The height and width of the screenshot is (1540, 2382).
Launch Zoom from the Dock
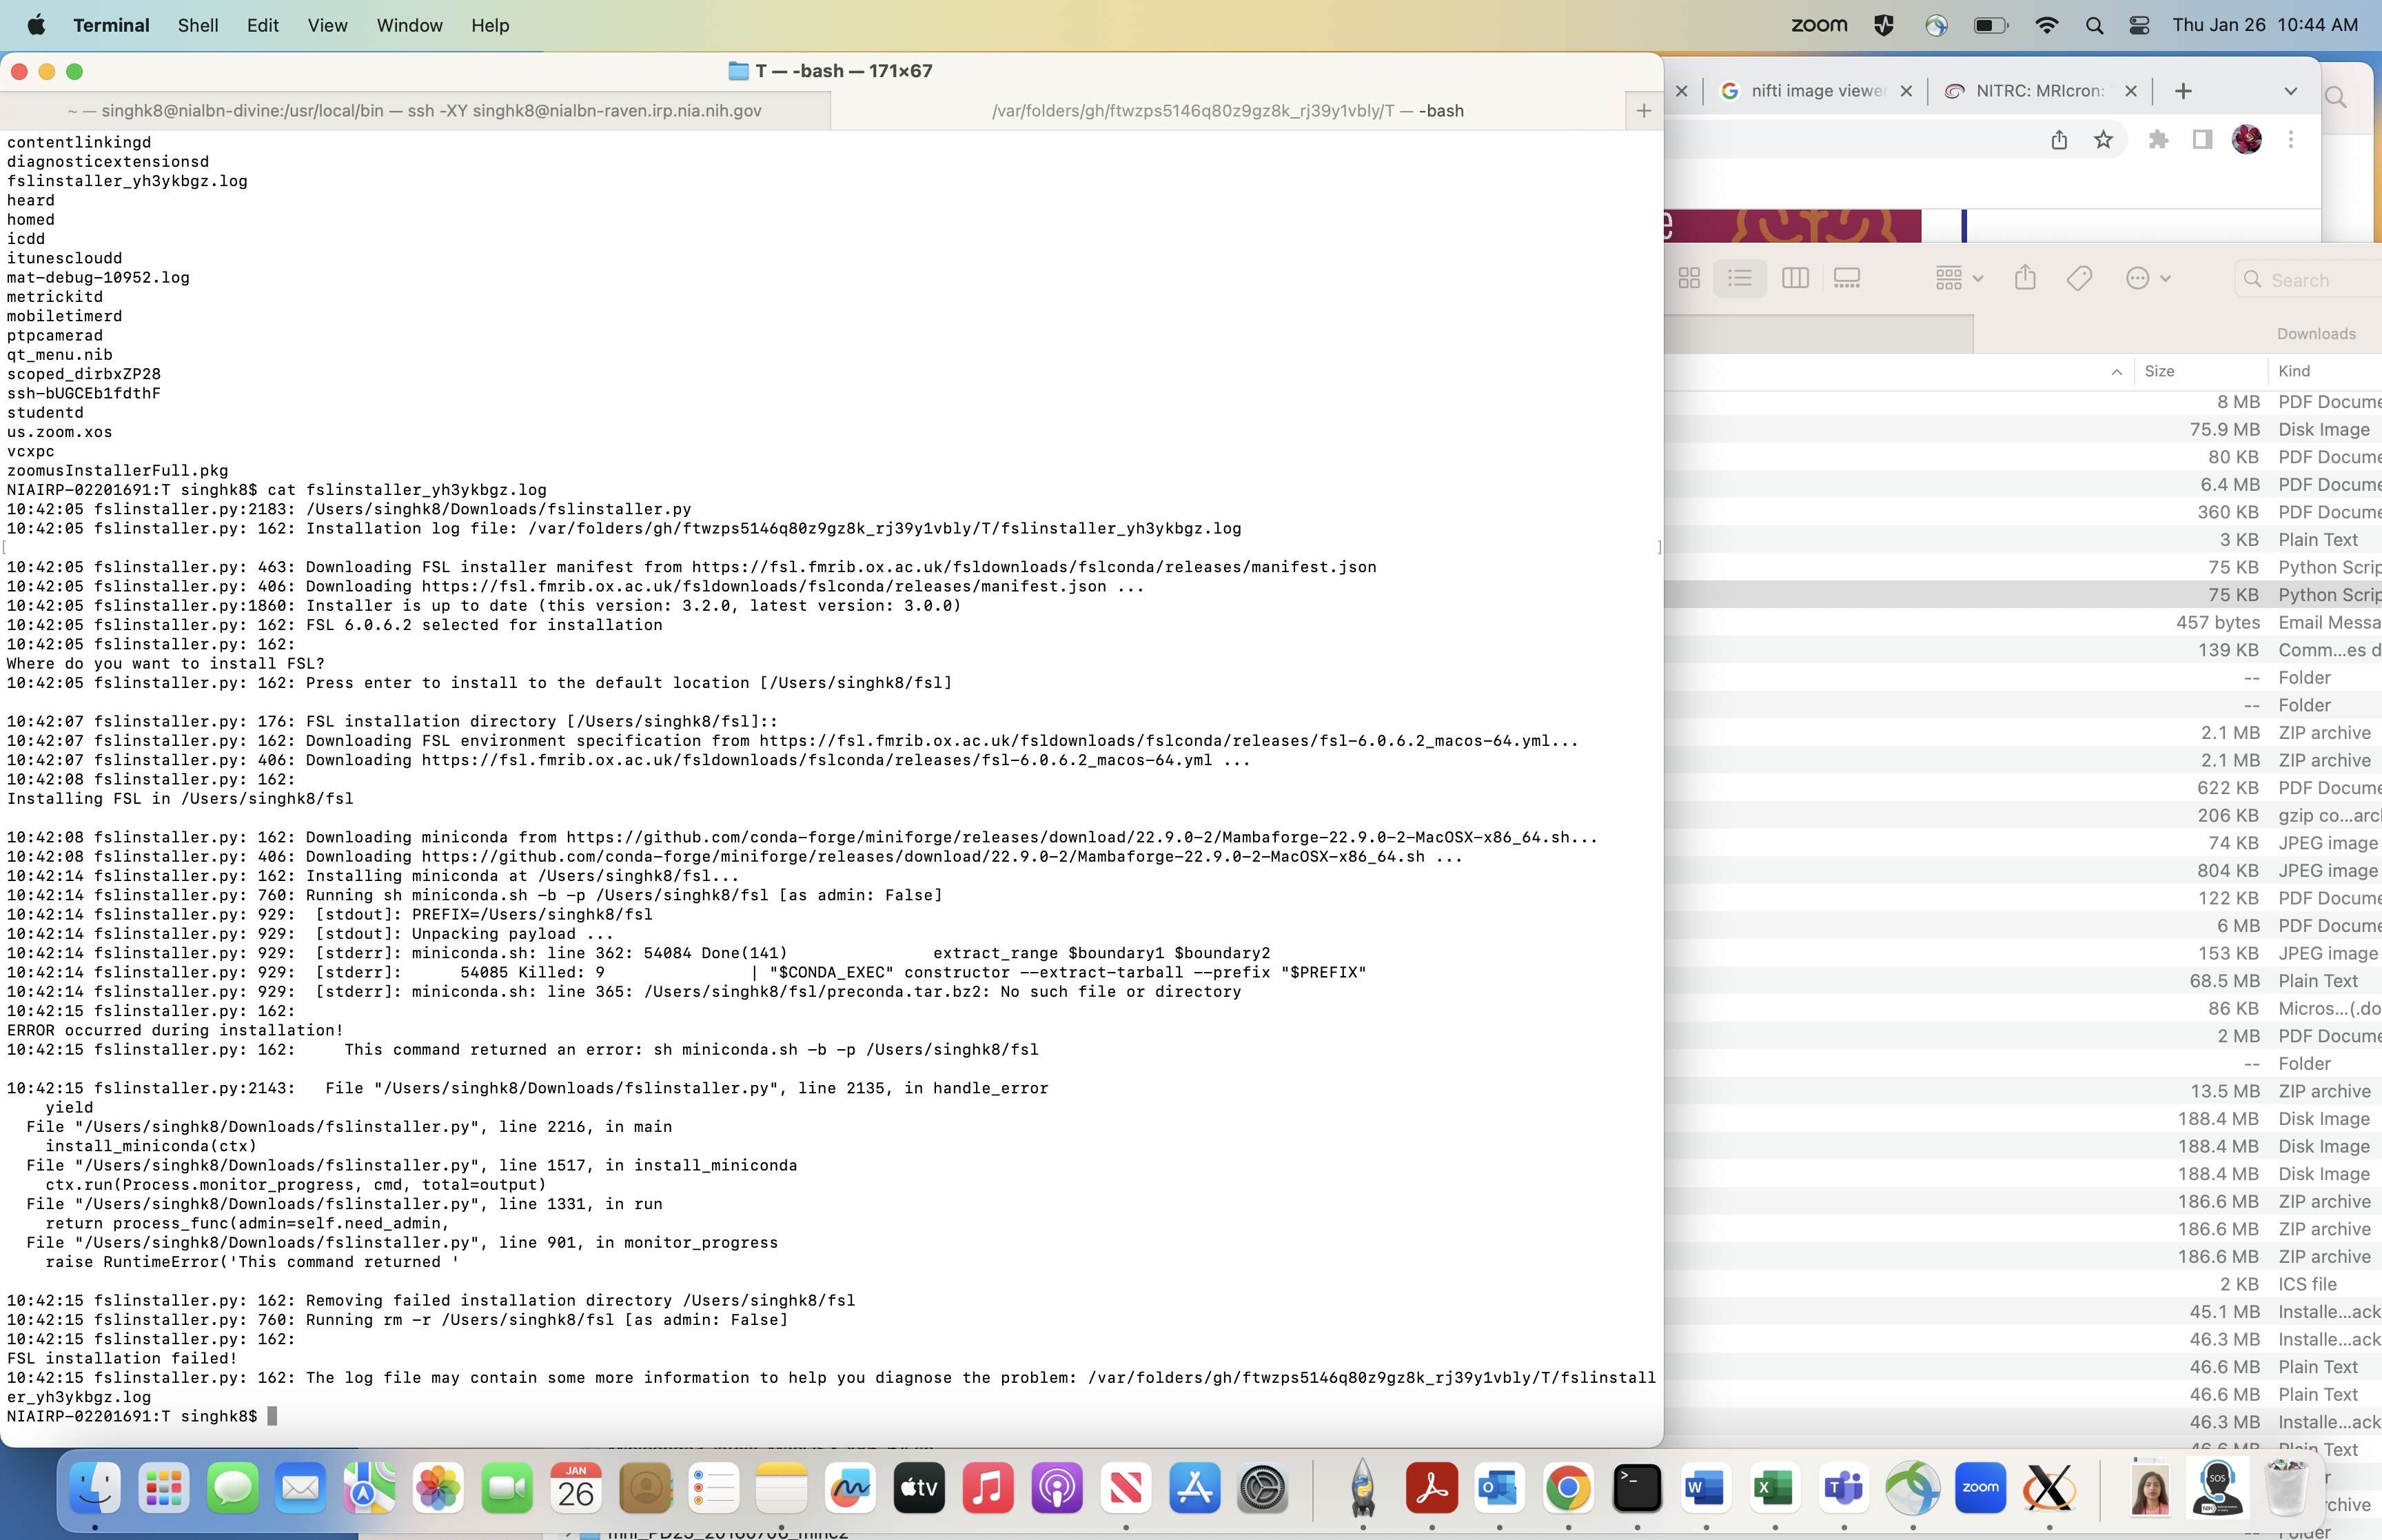1980,1489
